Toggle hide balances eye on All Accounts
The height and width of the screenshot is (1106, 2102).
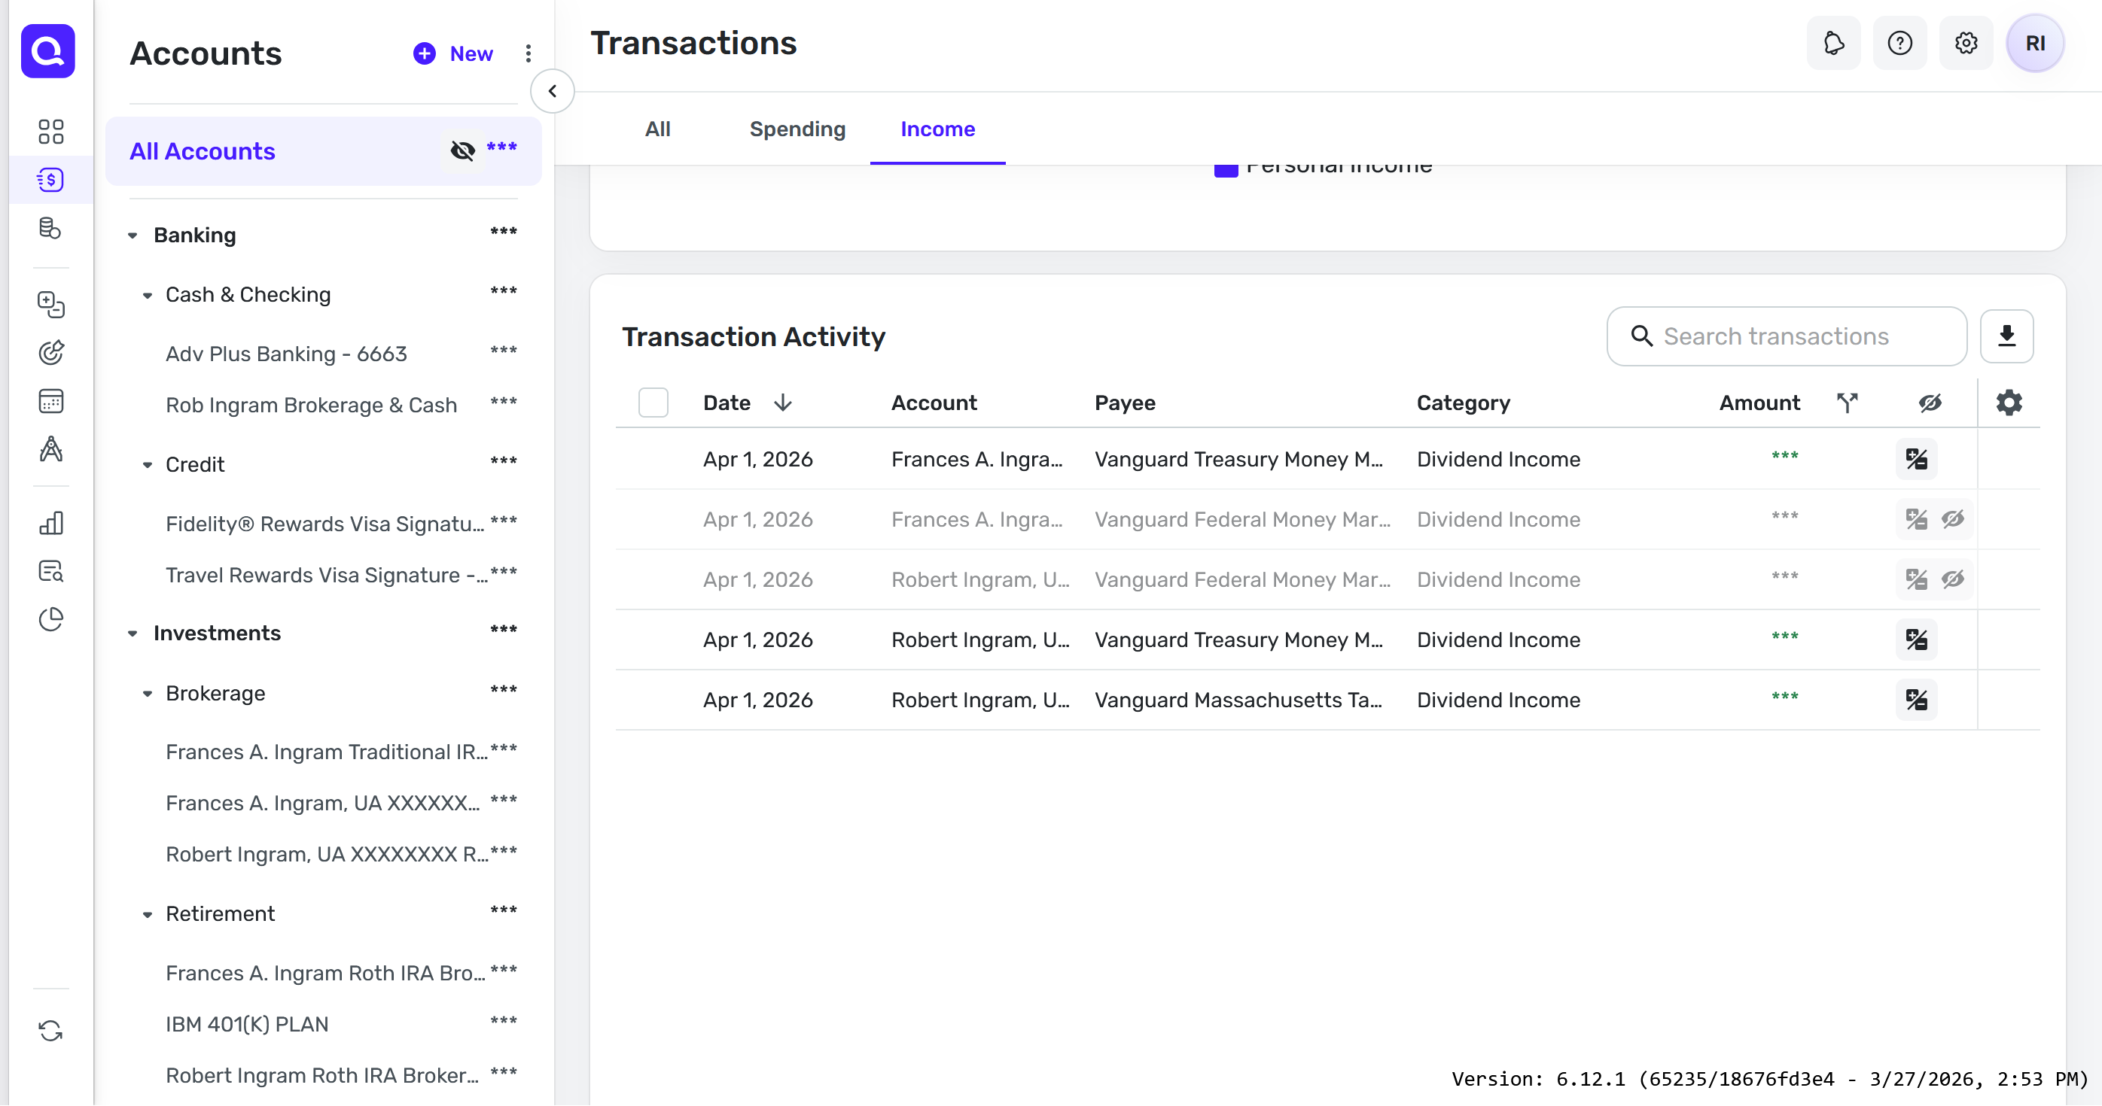pos(463,151)
